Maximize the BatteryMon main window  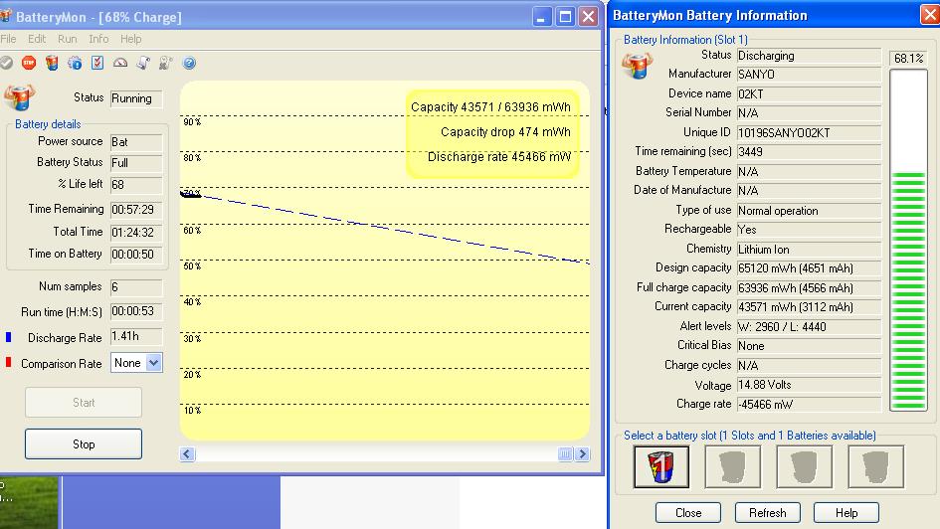pyautogui.click(x=565, y=17)
